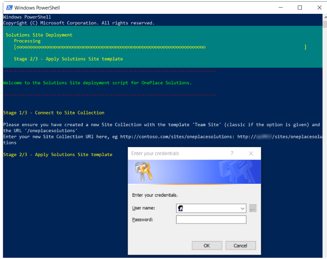The image size is (327, 259).
Task: Open the browse ellipsis button beside User name
Action: pyautogui.click(x=253, y=208)
